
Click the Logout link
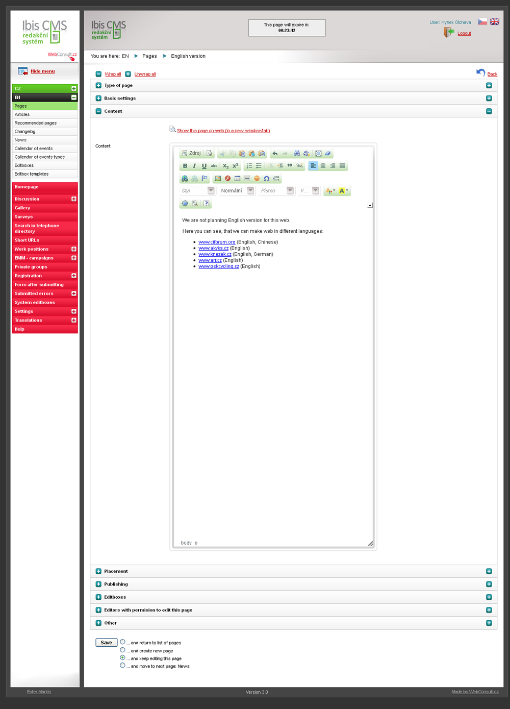pyautogui.click(x=464, y=33)
